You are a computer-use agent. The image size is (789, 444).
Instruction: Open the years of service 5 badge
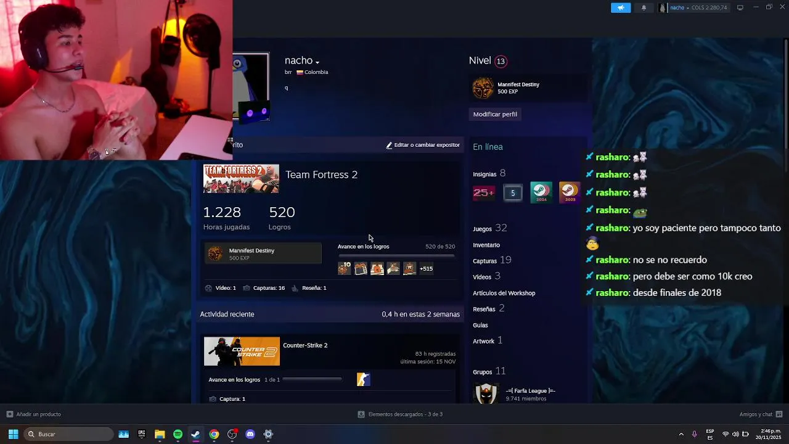click(x=512, y=193)
